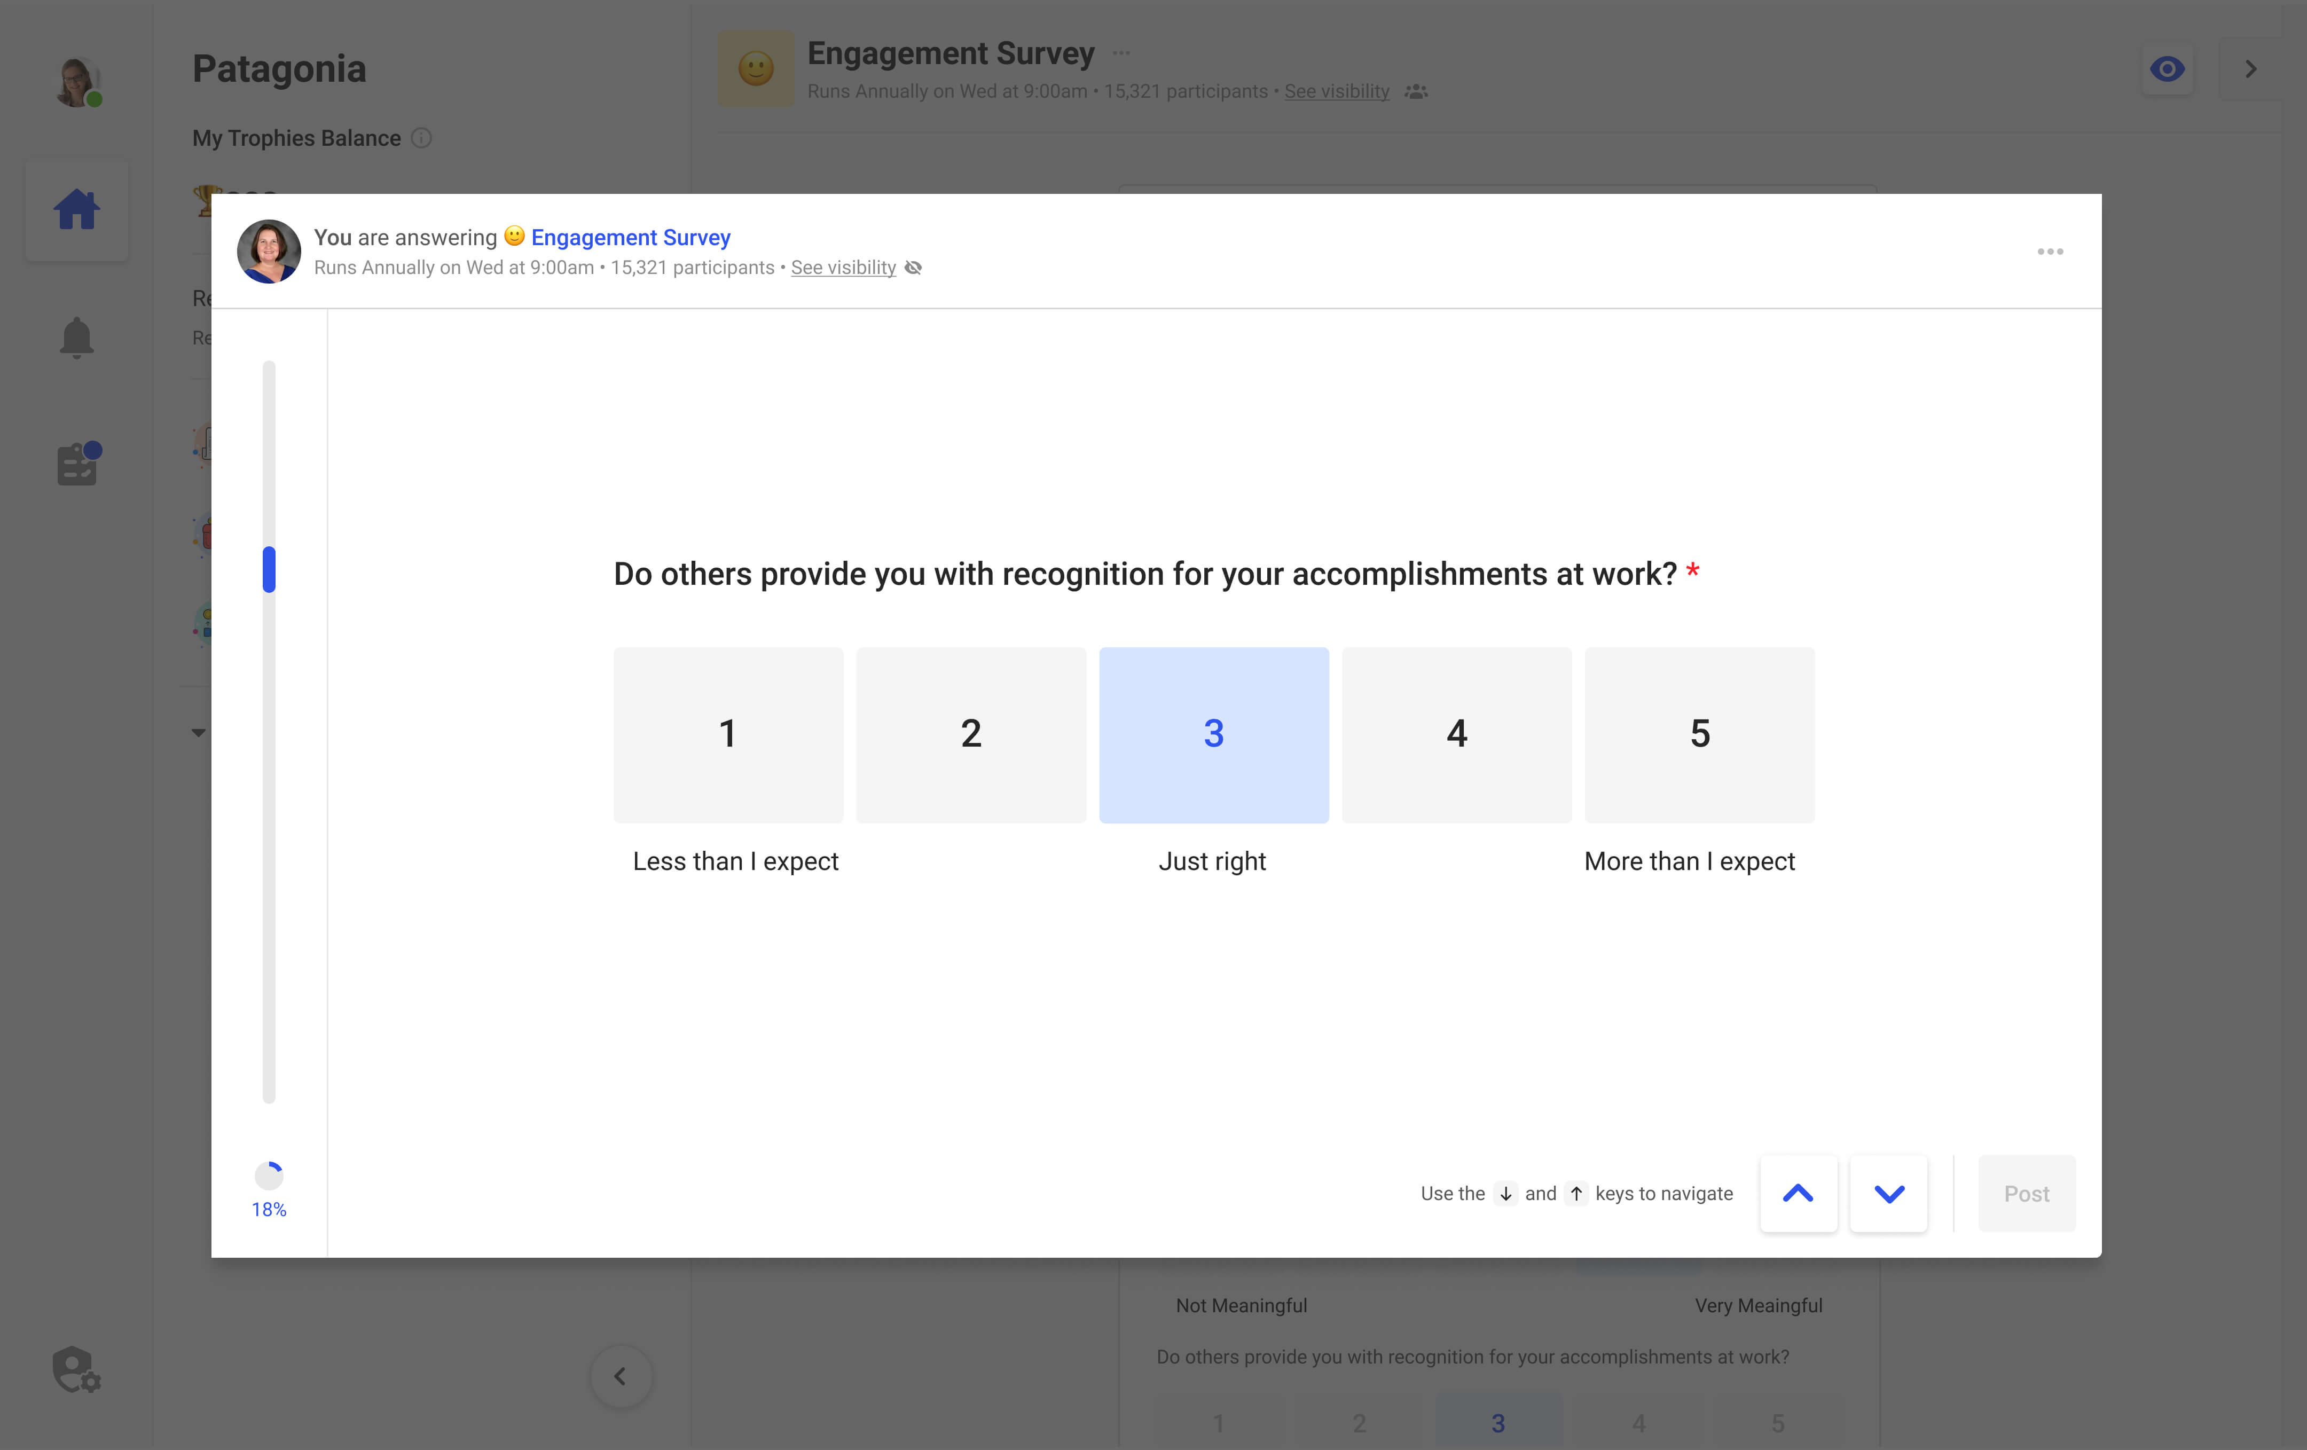Select rating 5 in the survey modal
Image resolution: width=2307 pixels, height=1450 pixels.
click(1699, 734)
